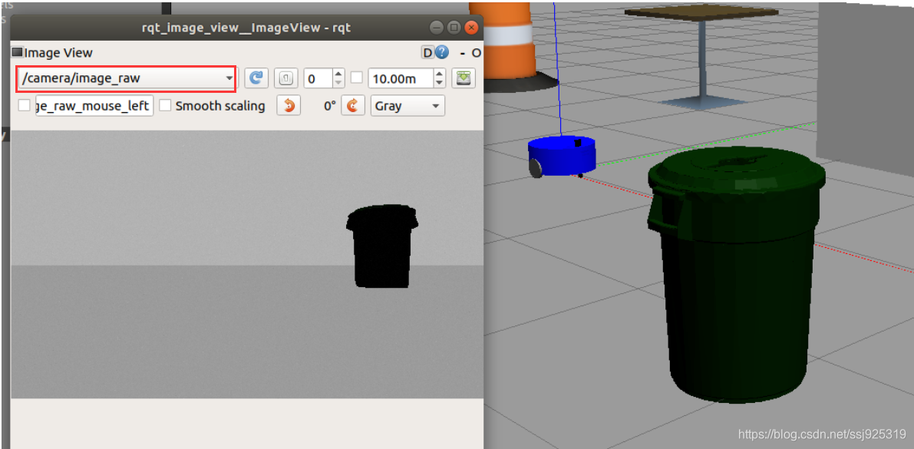Click the rqt window title bar
914x449 pixels.
[247, 28]
